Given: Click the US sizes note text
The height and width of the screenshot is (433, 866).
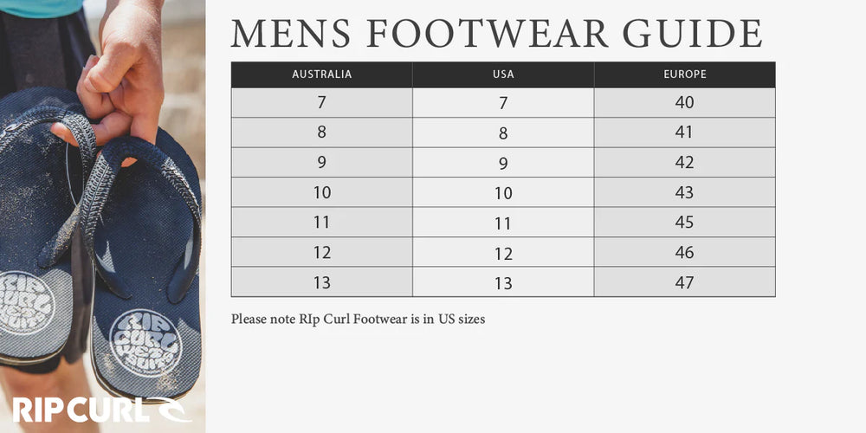Looking at the screenshot, I should [358, 320].
